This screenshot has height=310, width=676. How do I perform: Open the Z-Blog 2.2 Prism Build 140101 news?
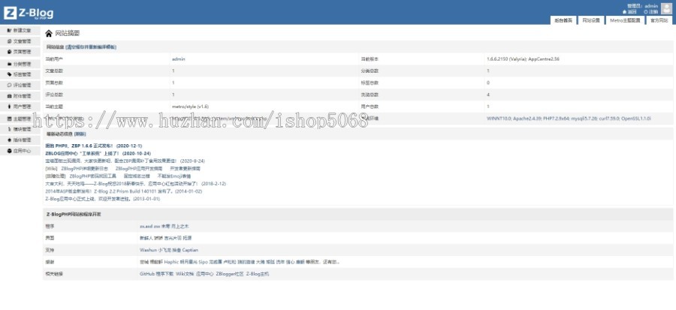tap(124, 191)
